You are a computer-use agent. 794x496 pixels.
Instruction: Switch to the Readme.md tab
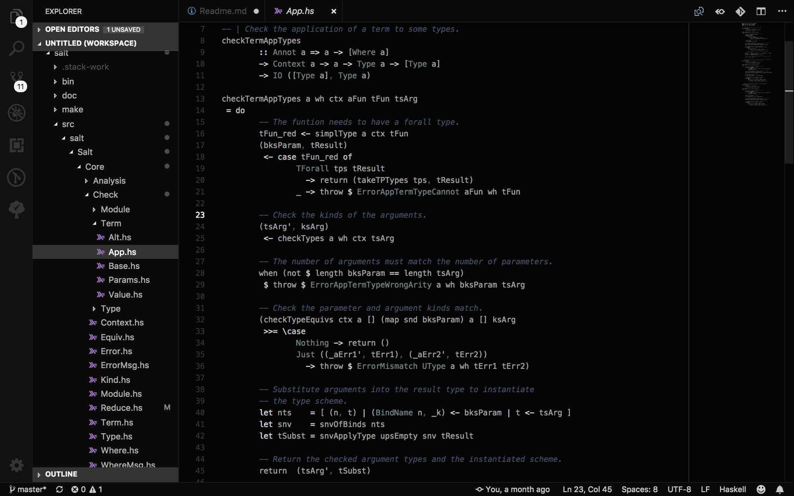223,11
